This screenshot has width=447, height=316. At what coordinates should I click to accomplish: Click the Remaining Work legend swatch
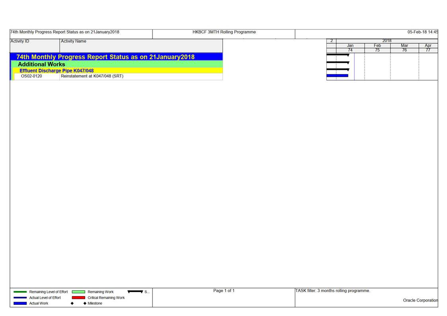tap(78, 292)
